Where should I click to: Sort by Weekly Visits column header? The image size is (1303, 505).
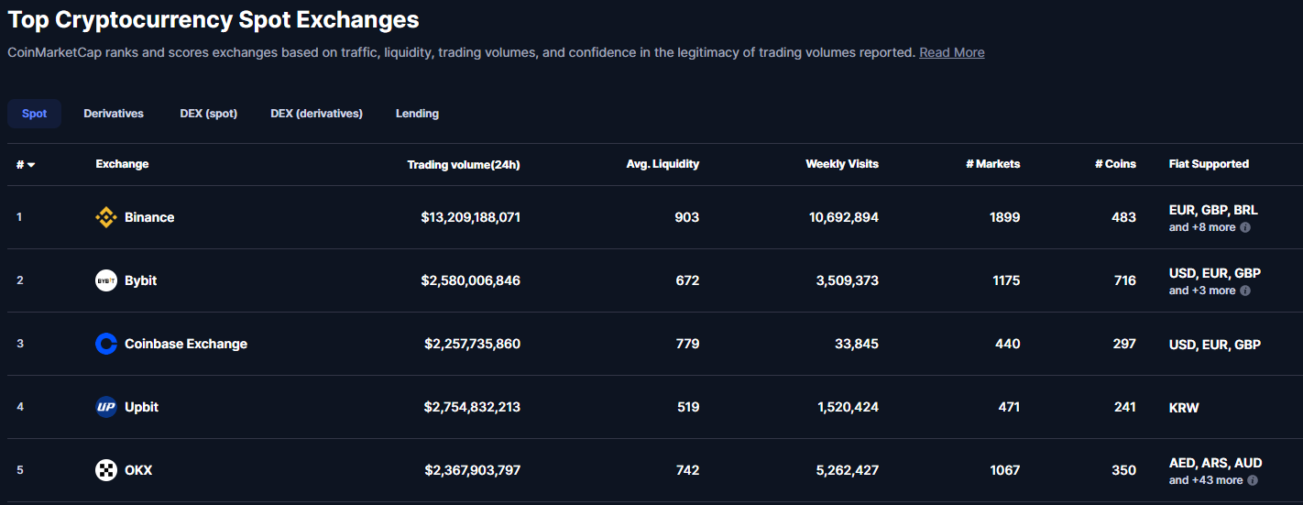click(842, 164)
